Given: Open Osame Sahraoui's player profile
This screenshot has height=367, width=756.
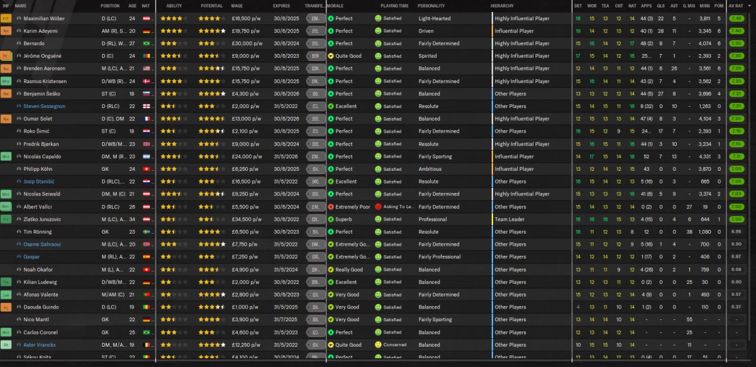Looking at the screenshot, I should [x=43, y=244].
